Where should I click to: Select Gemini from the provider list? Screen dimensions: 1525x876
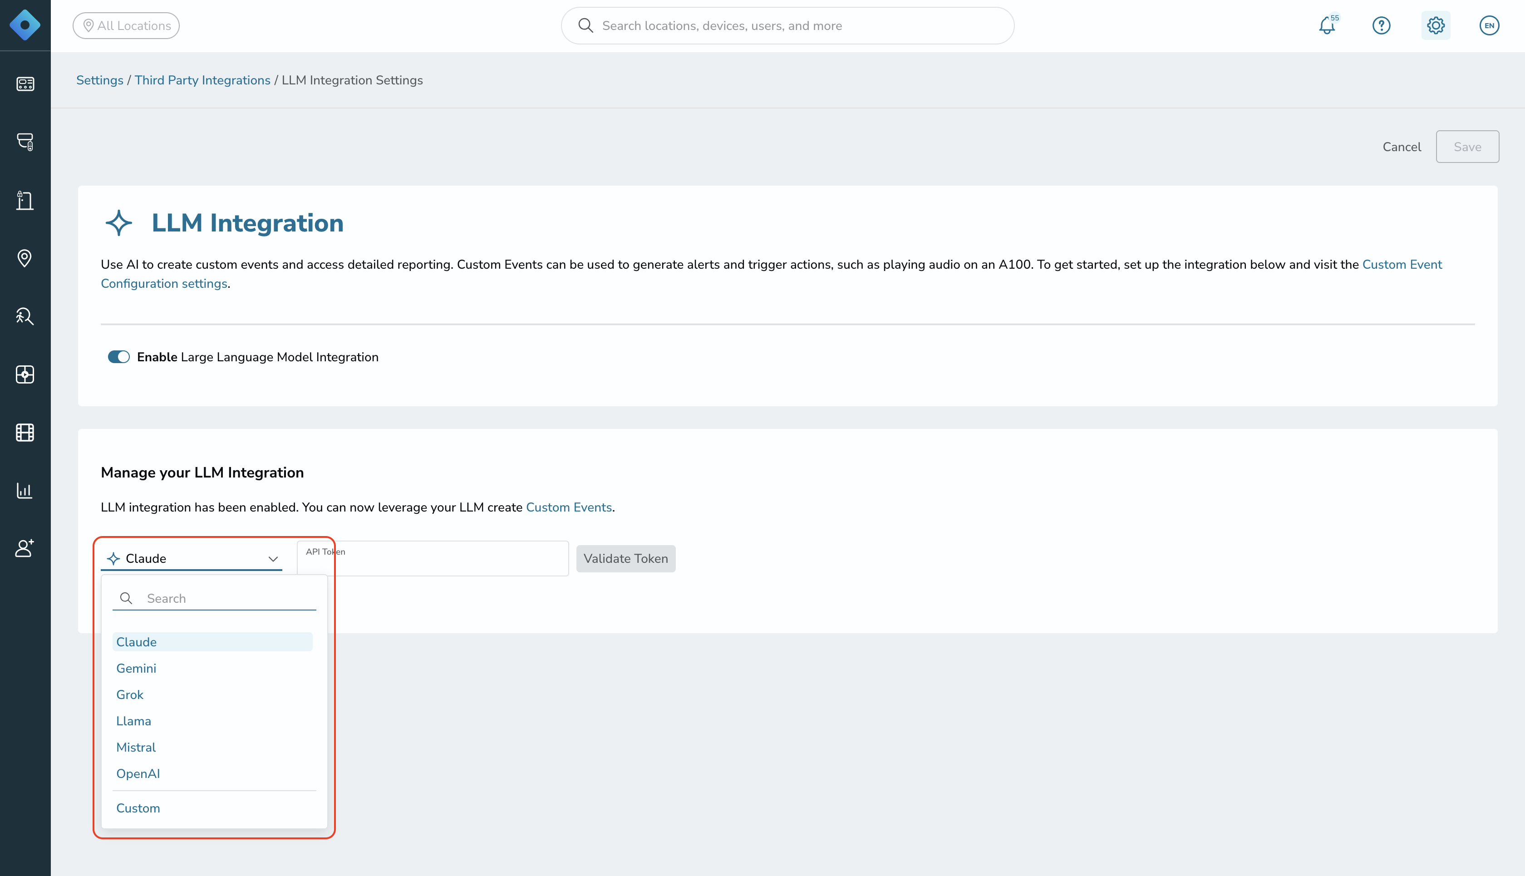[x=136, y=668]
